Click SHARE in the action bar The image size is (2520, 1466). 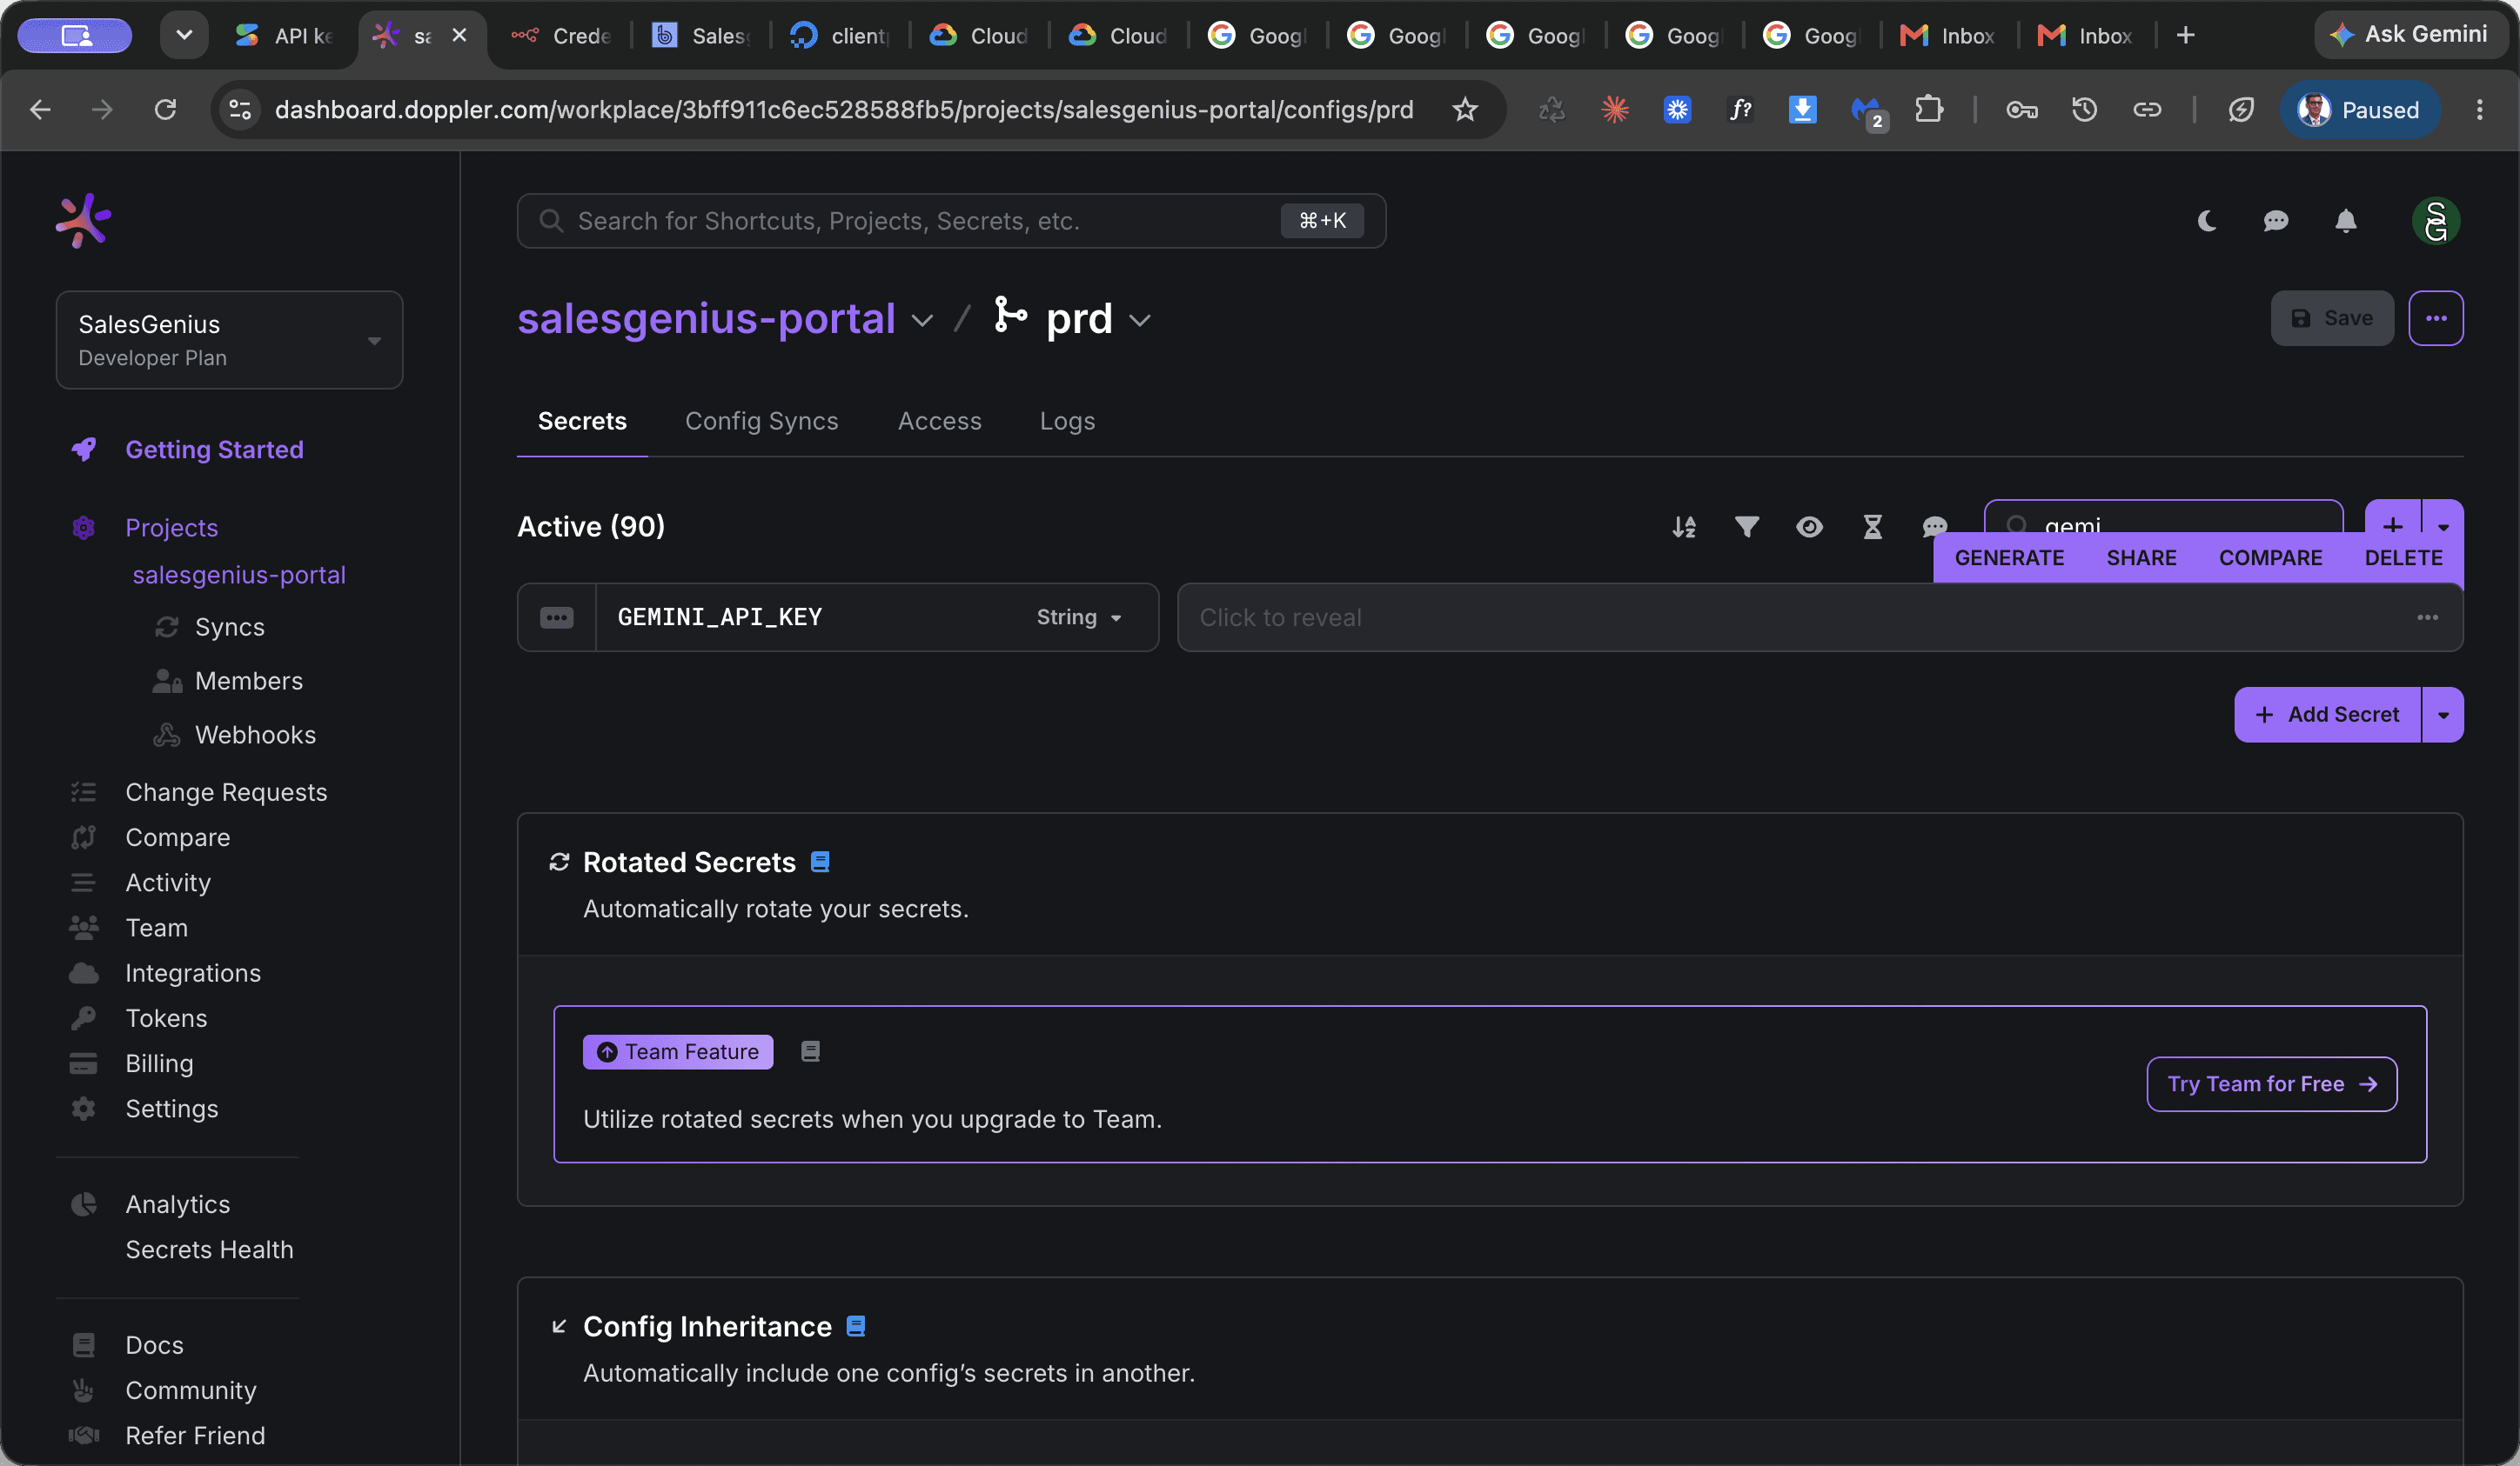pos(2141,557)
